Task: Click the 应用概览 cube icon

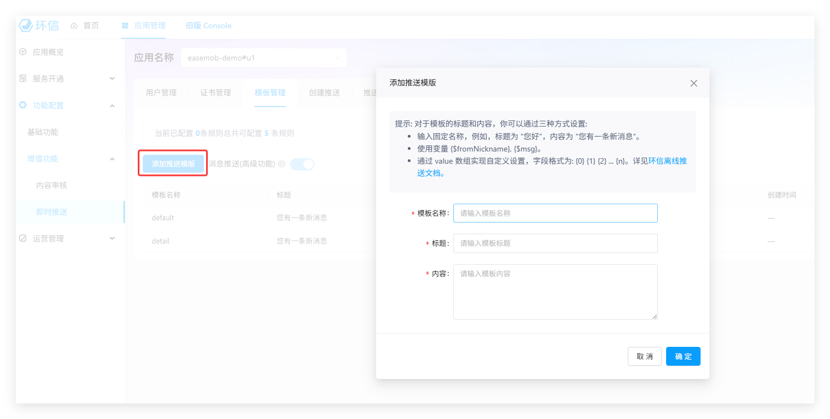Action: (x=23, y=52)
